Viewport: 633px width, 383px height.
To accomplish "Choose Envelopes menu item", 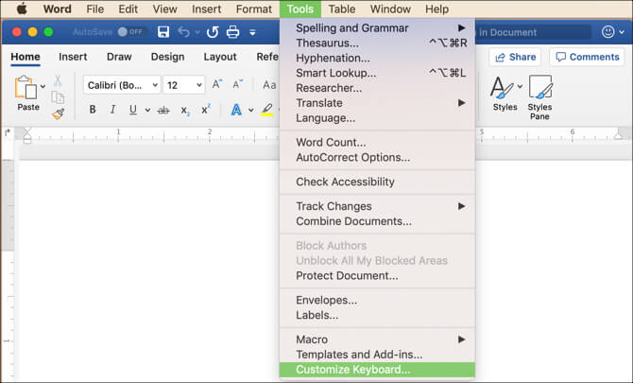I will click(377, 300).
